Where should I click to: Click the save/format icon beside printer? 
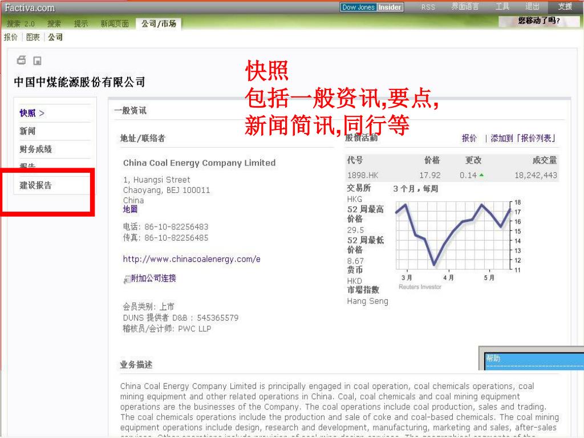tap(37, 60)
